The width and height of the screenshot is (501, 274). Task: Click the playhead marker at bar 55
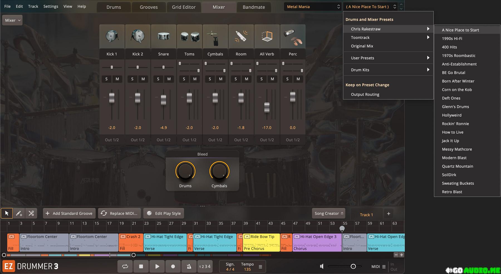342,229
